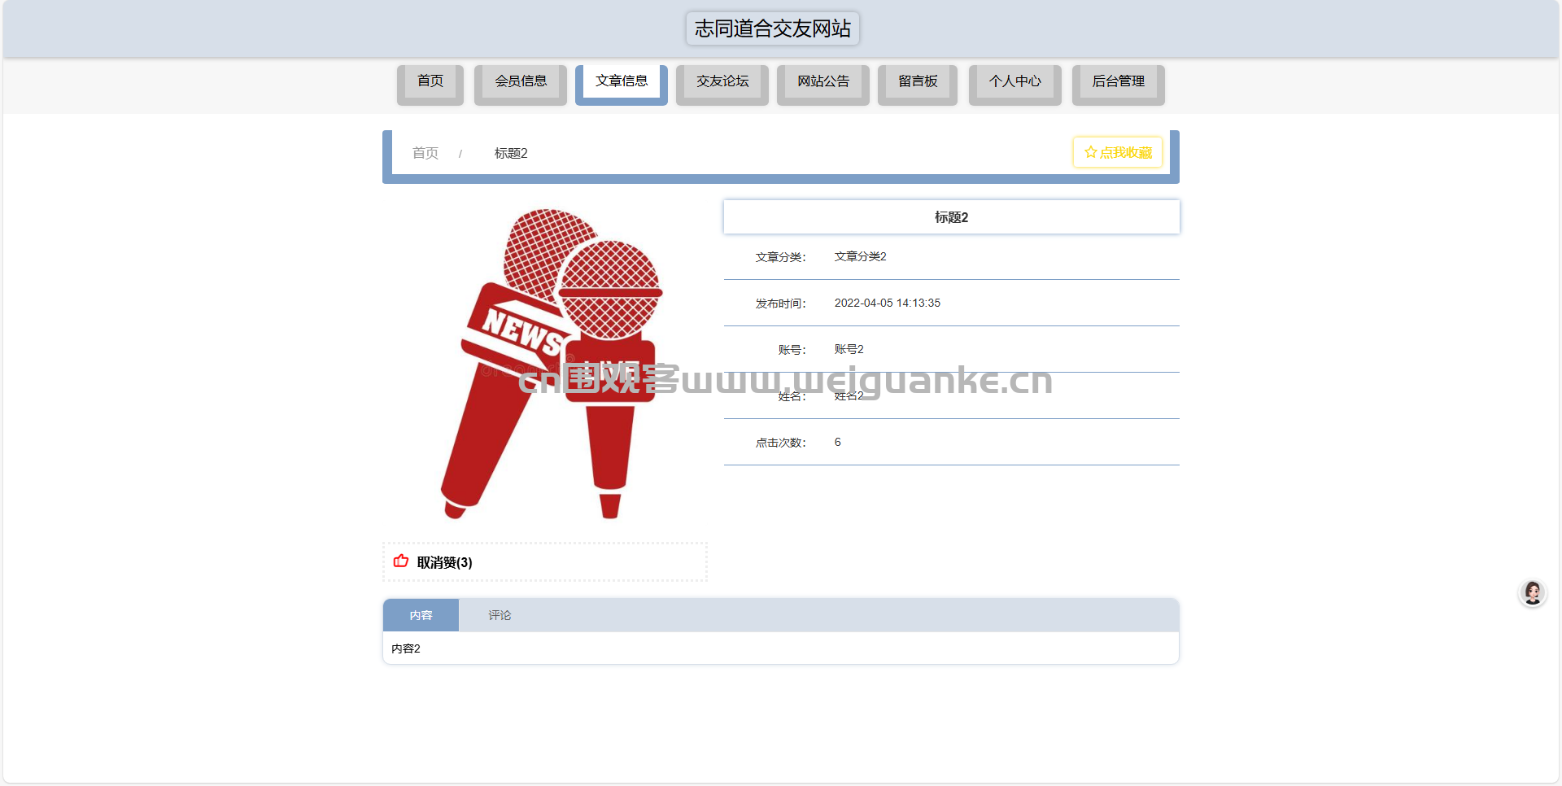Open the 内容 tab
The width and height of the screenshot is (1562, 786).
click(421, 615)
